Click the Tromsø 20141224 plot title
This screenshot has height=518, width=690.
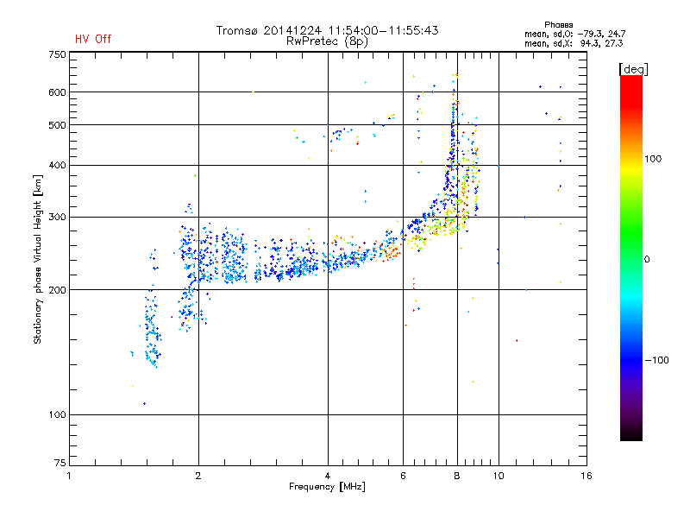[x=327, y=30]
